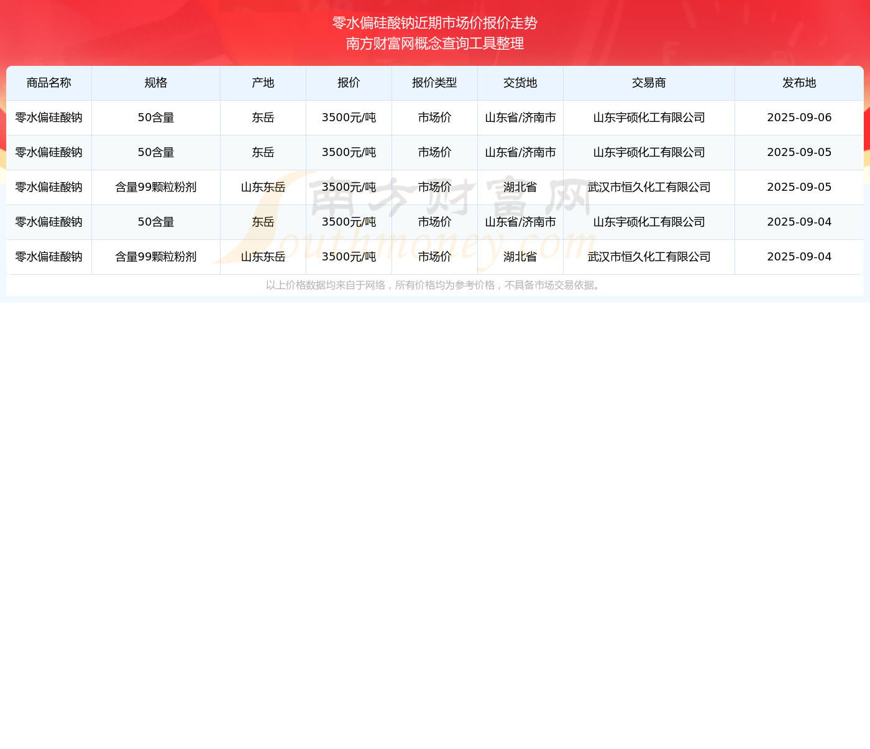Viewport: 870px width, 749px height.
Task: Select the '规格' column header
Action: pos(156,83)
